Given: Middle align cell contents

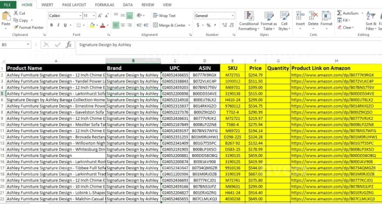Looking at the screenshot, I should click(123, 16).
